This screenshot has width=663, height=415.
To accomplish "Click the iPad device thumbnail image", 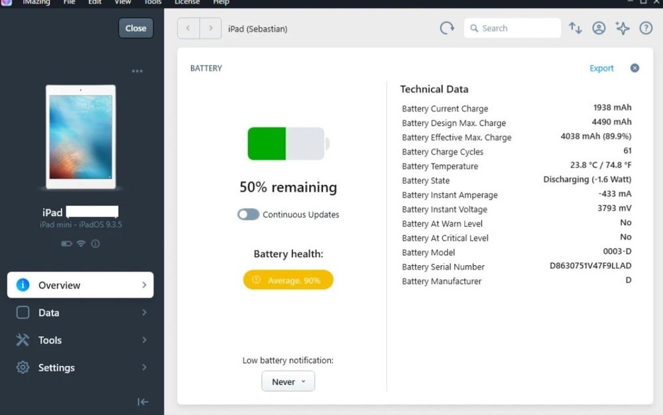I will tap(81, 137).
